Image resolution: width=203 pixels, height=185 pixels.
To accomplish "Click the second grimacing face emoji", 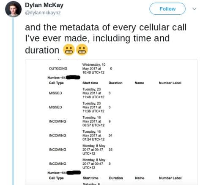I will pos(82,50).
